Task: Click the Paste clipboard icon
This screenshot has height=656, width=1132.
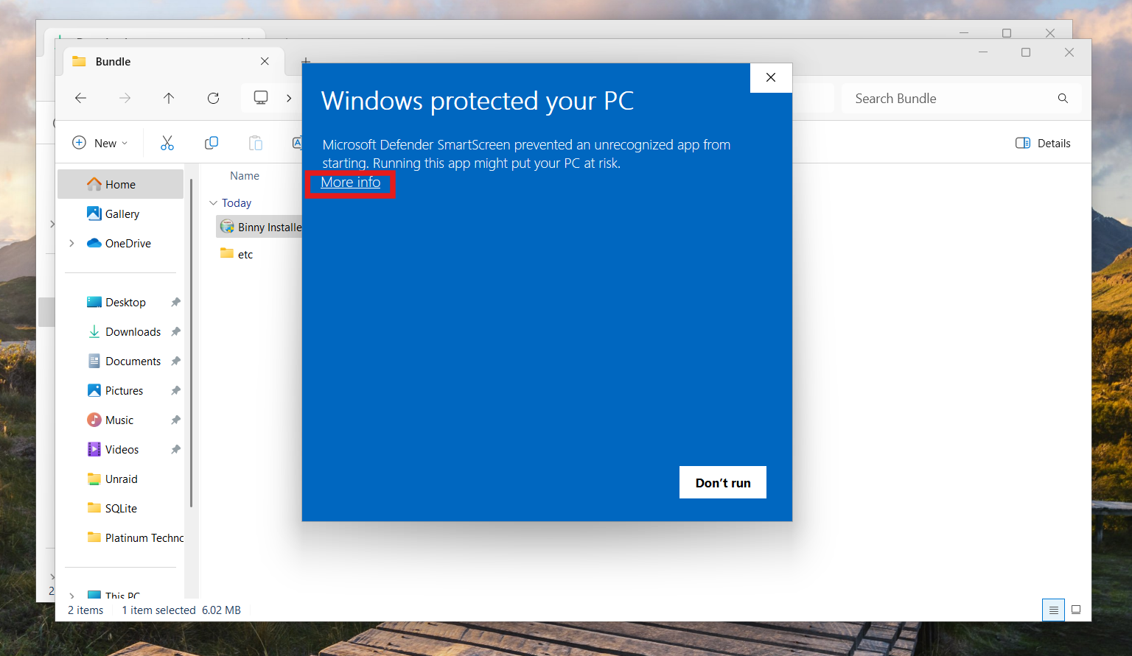Action: (256, 143)
